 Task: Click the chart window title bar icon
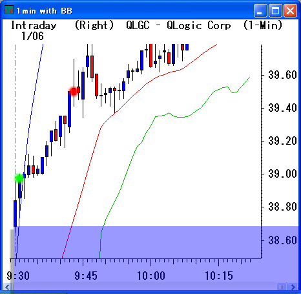9,10
